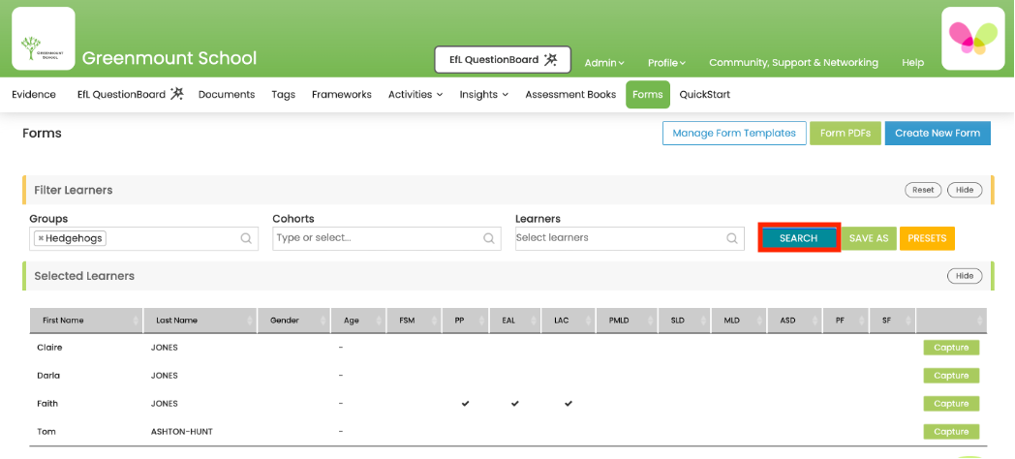Open the Assessment Books tab
The width and height of the screenshot is (1015, 459).
point(570,95)
